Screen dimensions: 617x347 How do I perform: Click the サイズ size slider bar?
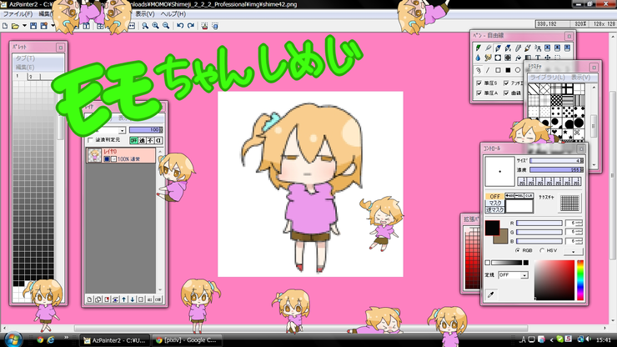(556, 161)
